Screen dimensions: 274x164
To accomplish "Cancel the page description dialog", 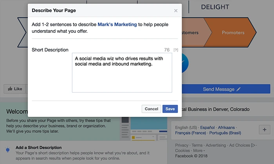I will pos(151,109).
